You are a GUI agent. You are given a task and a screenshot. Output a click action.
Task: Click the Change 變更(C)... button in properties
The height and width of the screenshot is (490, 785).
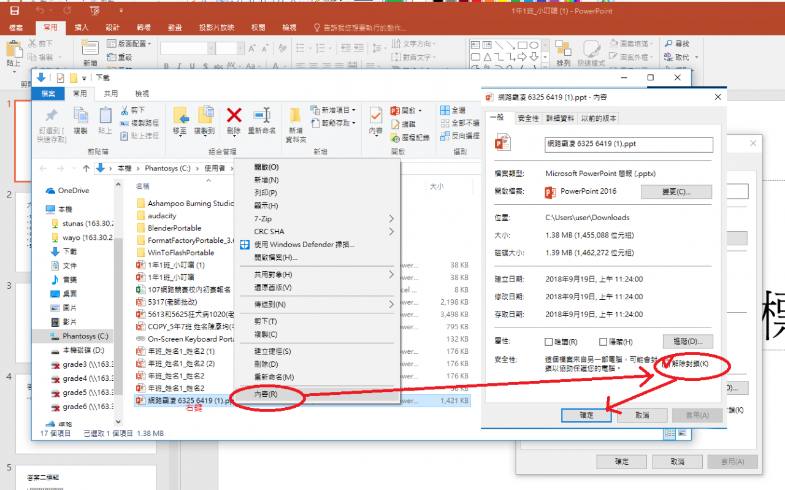[676, 191]
